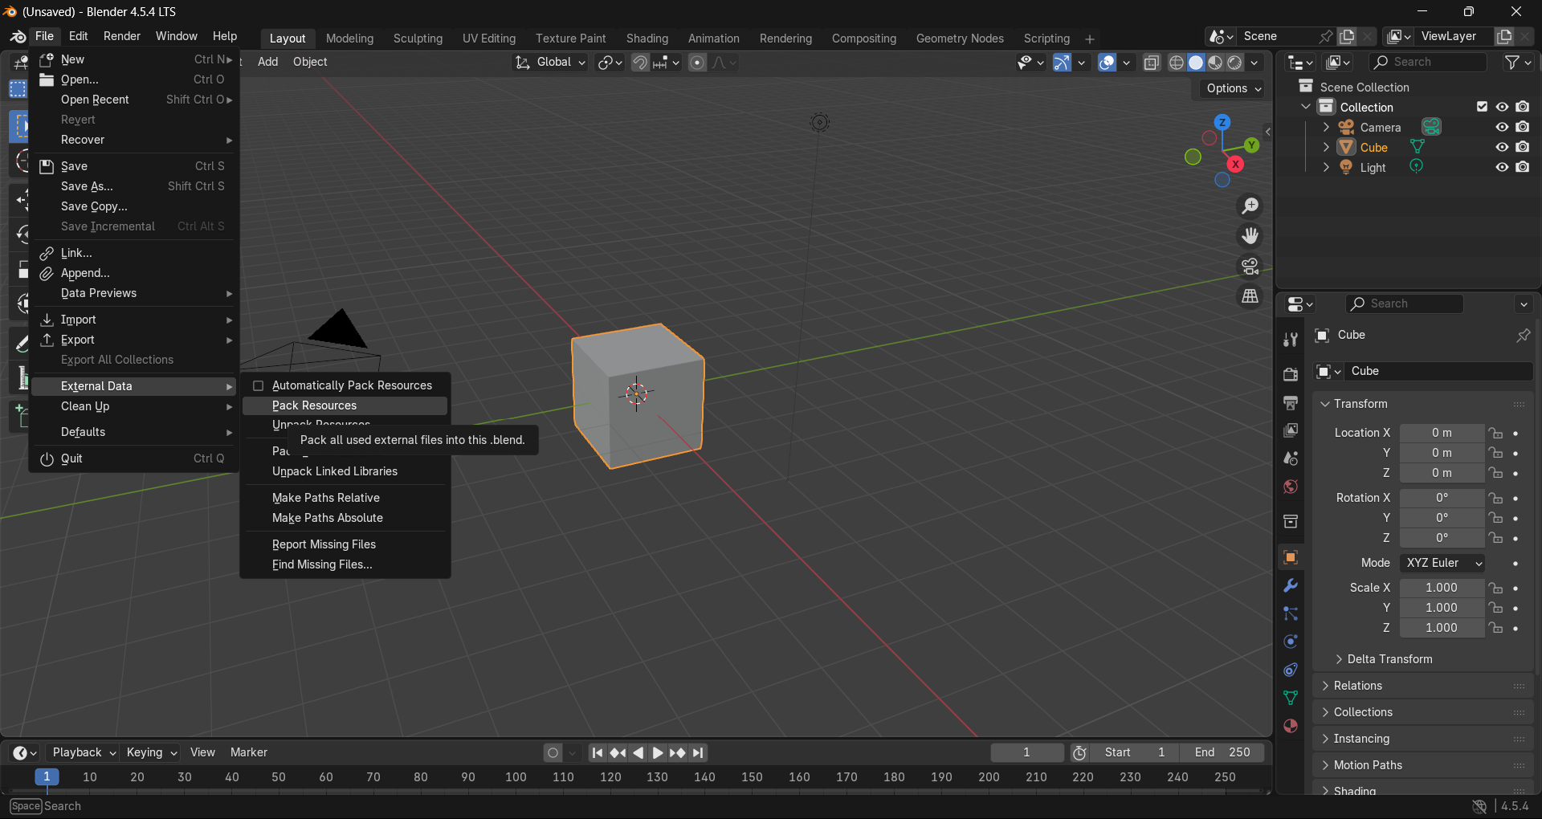The width and height of the screenshot is (1542, 819).
Task: Click the outliner Search field
Action: 1429,62
